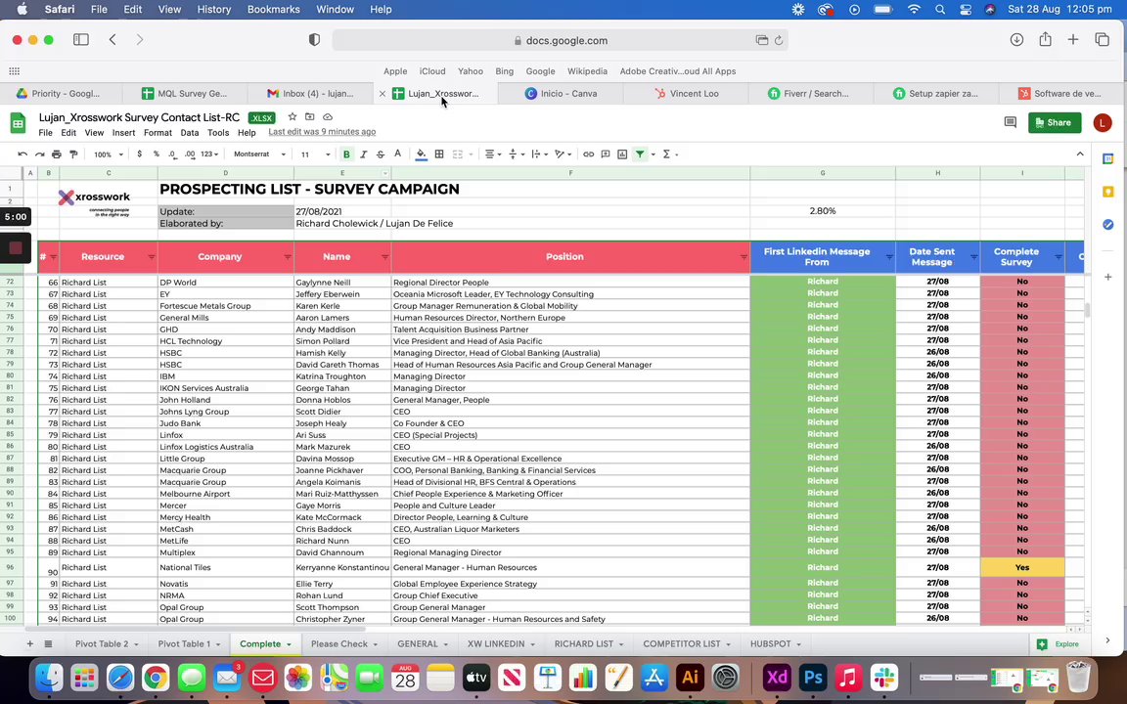Move the document to a folder
The height and width of the screenshot is (704, 1127).
310,117
